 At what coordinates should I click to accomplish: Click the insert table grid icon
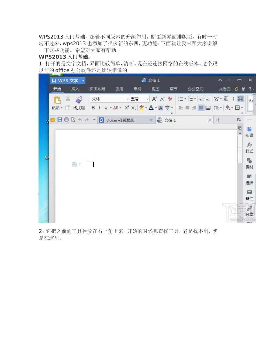[226, 99]
